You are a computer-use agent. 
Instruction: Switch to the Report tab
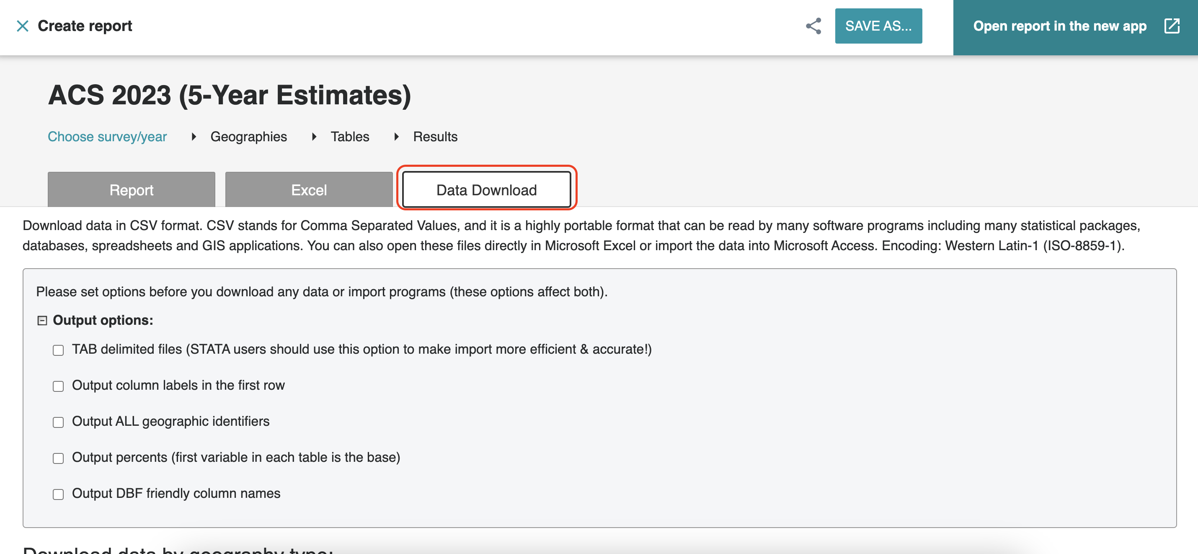tap(131, 190)
